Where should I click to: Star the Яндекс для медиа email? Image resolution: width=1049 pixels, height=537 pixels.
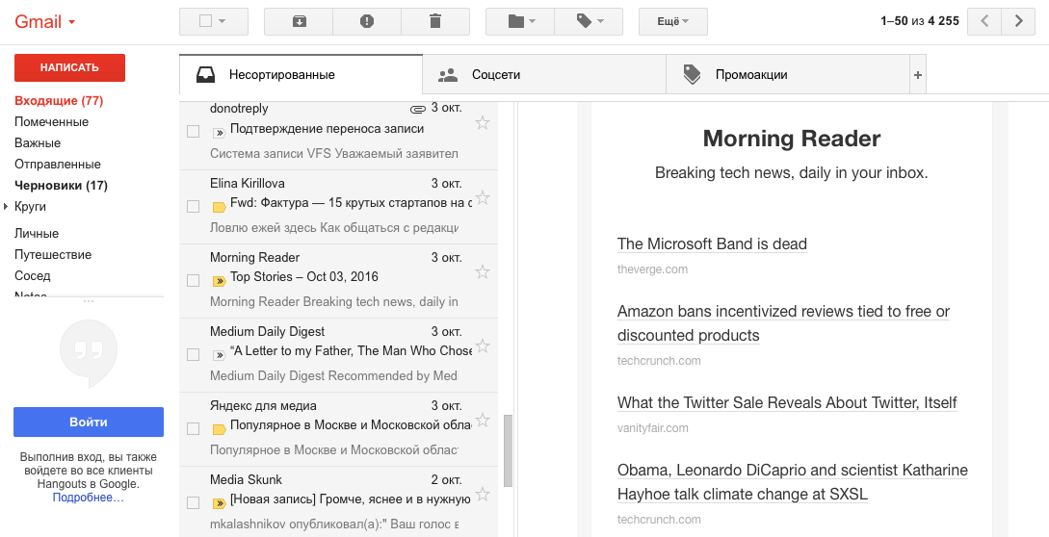tap(483, 420)
